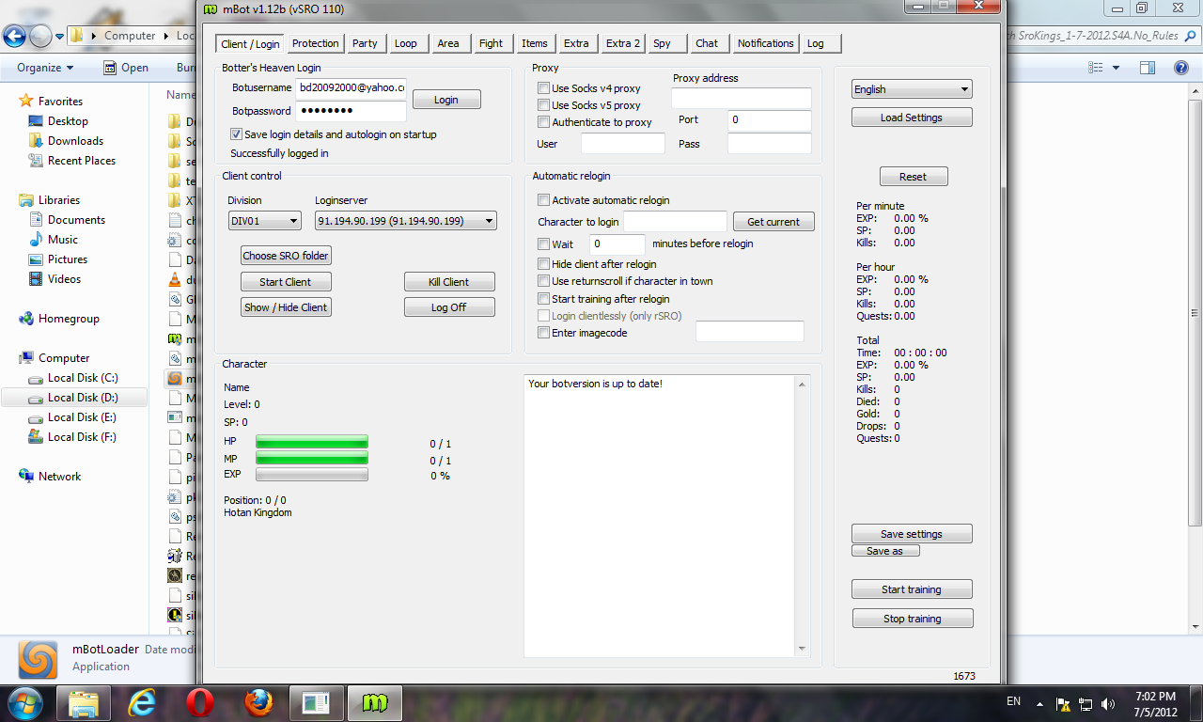The image size is (1203, 722).
Task: Click the Action Center flag tray icon
Action: pos(1063,703)
